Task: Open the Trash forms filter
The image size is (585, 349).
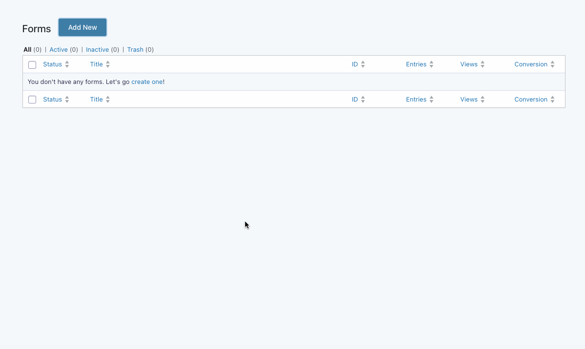Action: [x=135, y=49]
